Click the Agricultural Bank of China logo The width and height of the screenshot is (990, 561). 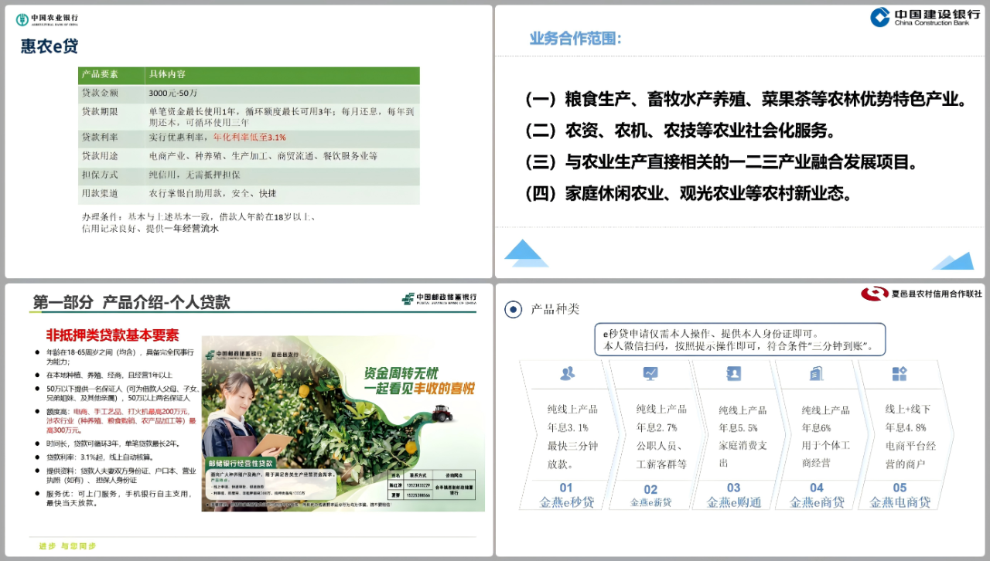(47, 19)
